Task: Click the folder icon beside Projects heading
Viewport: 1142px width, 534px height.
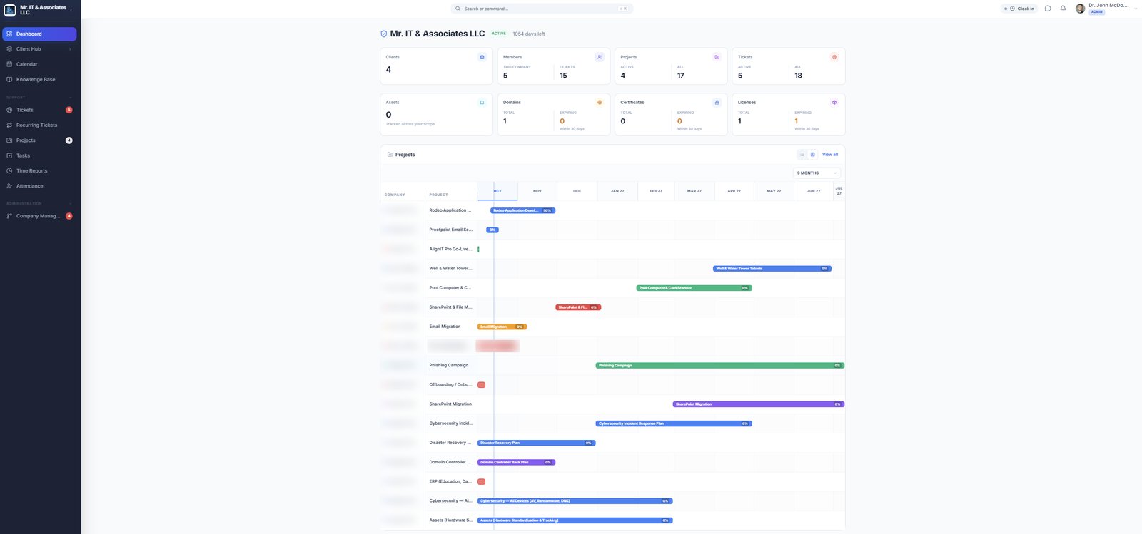Action: tap(390, 155)
